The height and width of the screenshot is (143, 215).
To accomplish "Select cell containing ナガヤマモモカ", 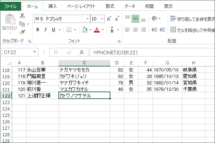I will pos(85,70).
